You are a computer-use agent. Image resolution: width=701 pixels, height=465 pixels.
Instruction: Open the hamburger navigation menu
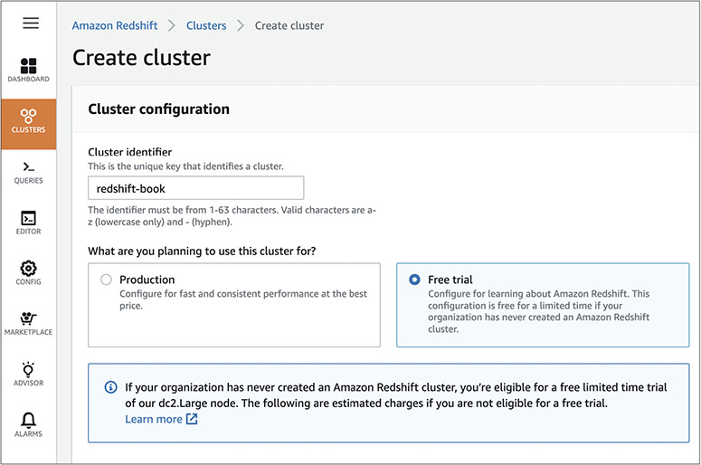click(31, 24)
